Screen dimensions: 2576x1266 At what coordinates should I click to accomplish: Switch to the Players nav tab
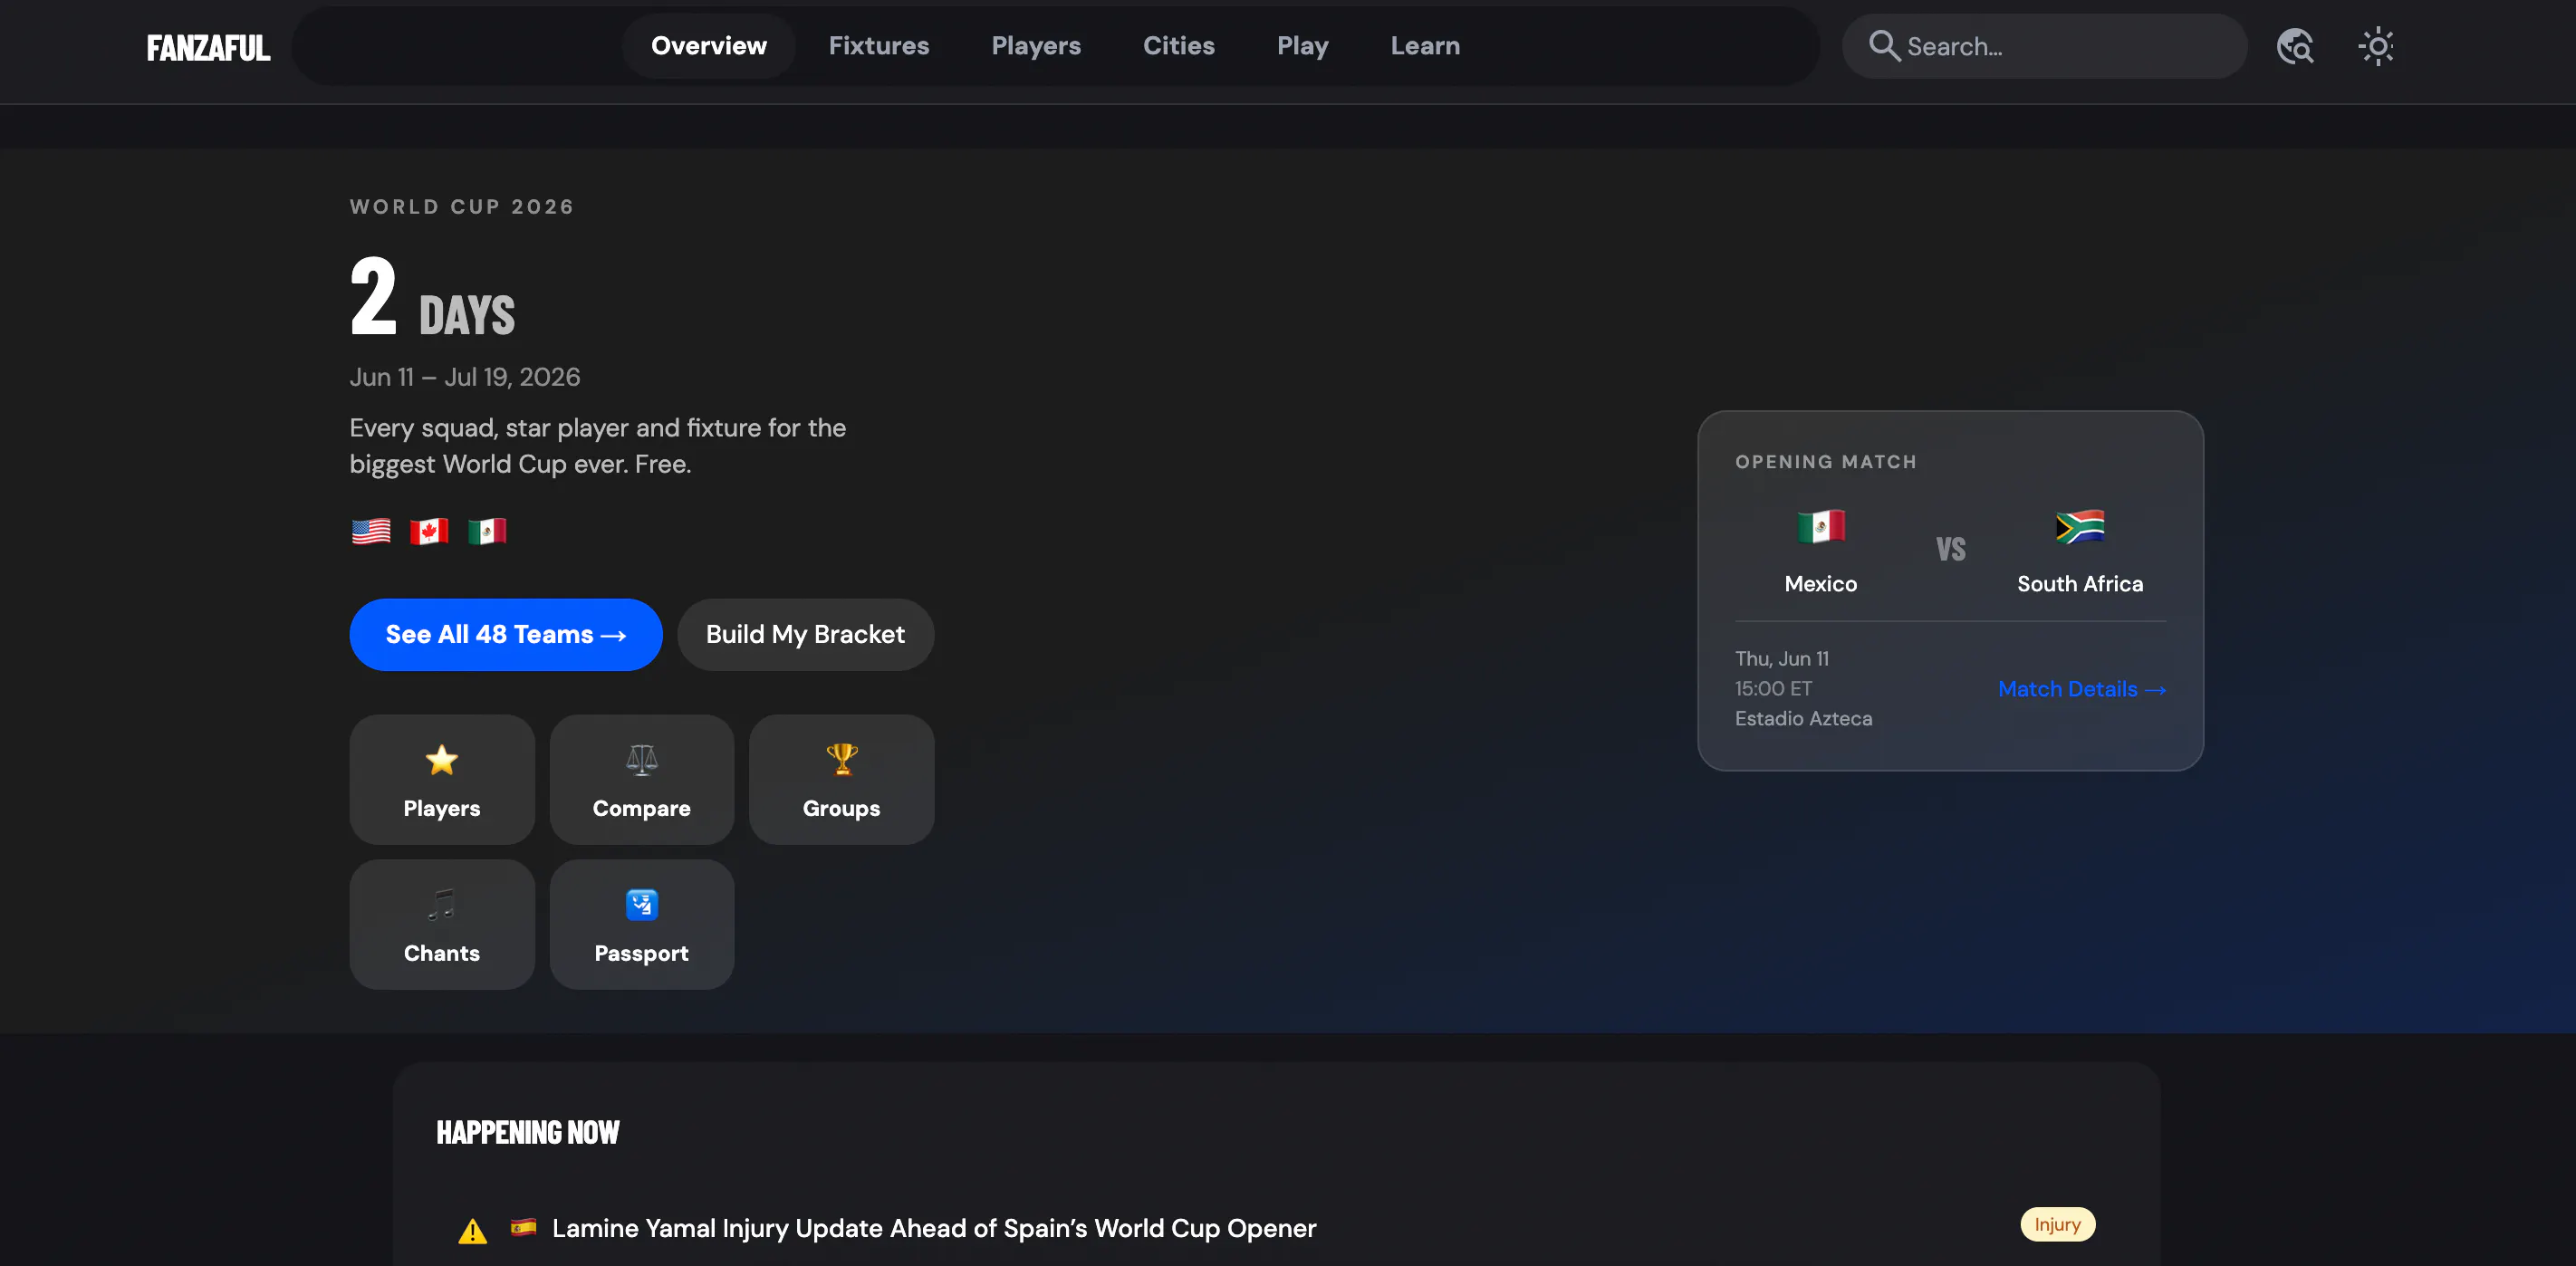[1036, 46]
